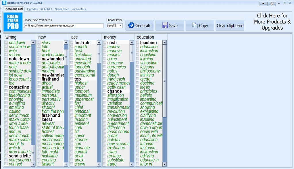Tick the 'change' checkbox in money list
The width and height of the screenshot is (294, 169).
pyautogui.click(x=105, y=91)
